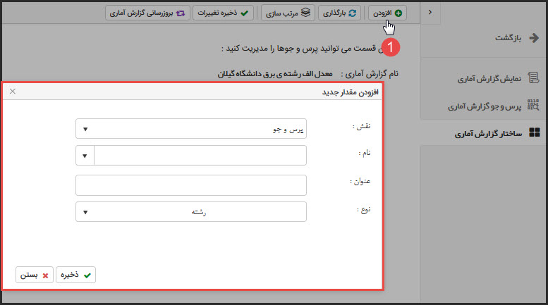Click the پرس و جو گزارش آماری sidebar icon
Viewport: 548px width, 305px height.
tap(534, 106)
